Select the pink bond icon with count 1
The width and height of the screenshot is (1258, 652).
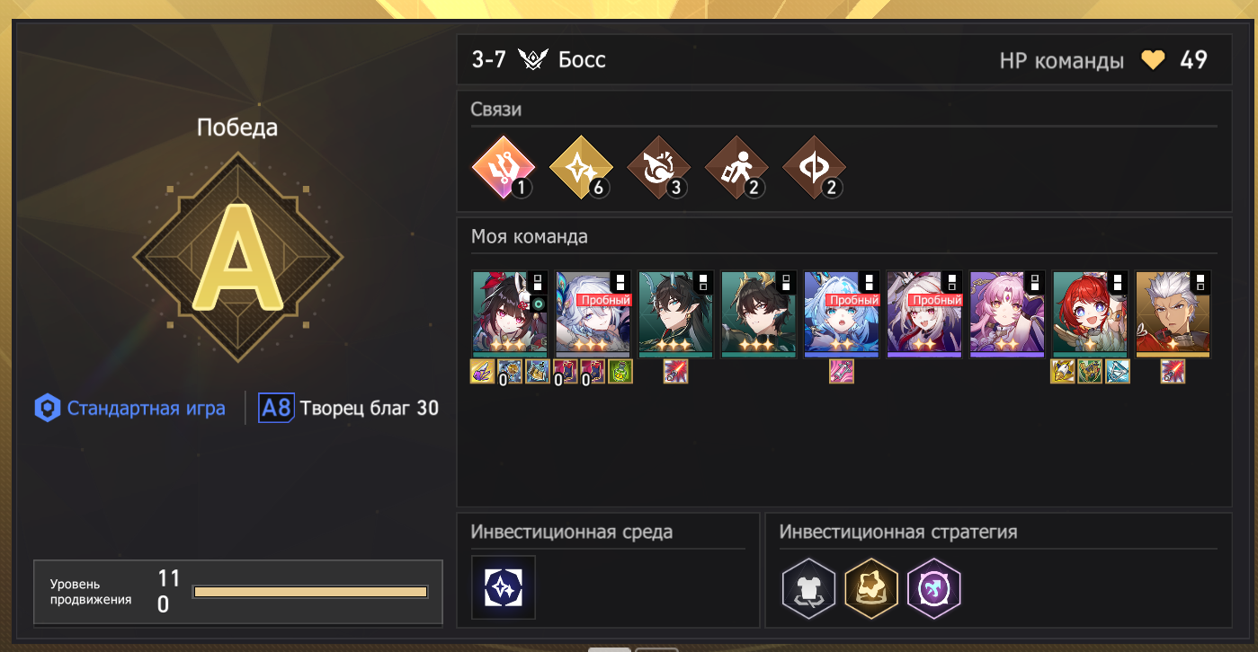click(x=504, y=167)
